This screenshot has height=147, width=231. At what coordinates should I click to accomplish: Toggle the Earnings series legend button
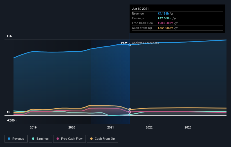[40, 139]
